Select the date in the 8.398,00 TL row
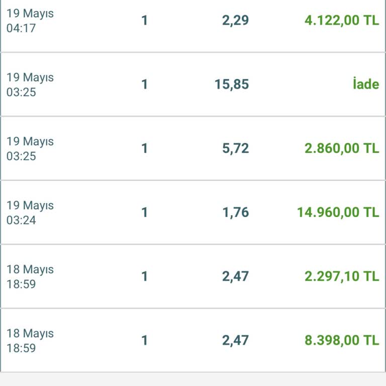The image size is (386, 386). 30,340
